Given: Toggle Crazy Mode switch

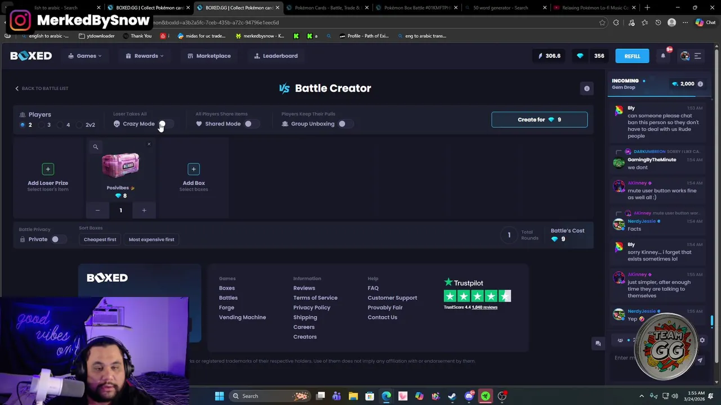Looking at the screenshot, I should 166,124.
